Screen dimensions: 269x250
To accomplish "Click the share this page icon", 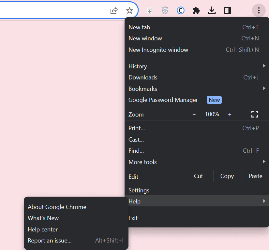I will [114, 11].
